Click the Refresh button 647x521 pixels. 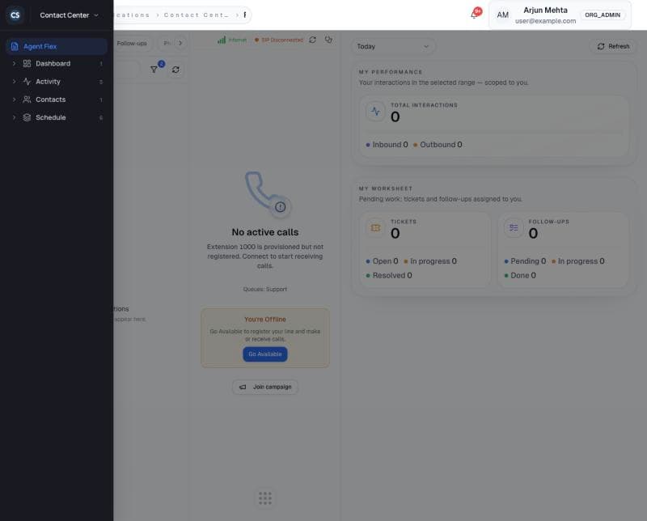pos(613,47)
